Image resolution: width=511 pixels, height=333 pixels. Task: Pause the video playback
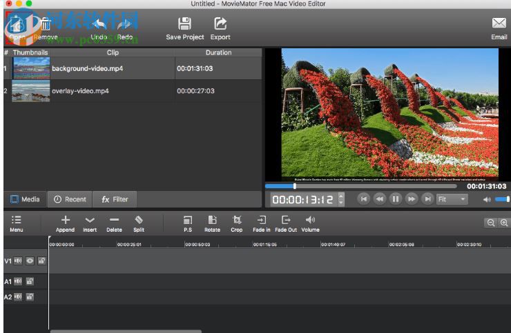(x=395, y=199)
